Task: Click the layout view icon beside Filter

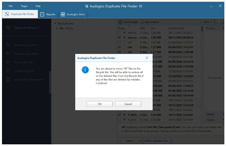Action: (216, 22)
